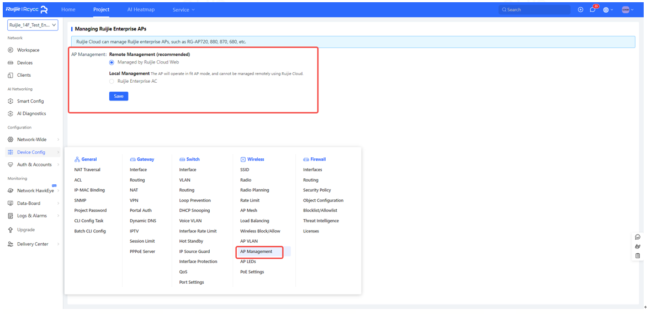Click the General category icon in menu
This screenshot has width=647, height=314.
pyautogui.click(x=77, y=159)
